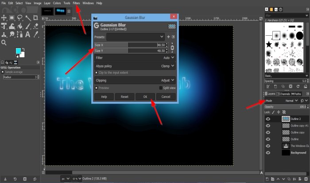Click the delete brush icon
Viewport: 310px width, 183px height.
click(x=291, y=86)
